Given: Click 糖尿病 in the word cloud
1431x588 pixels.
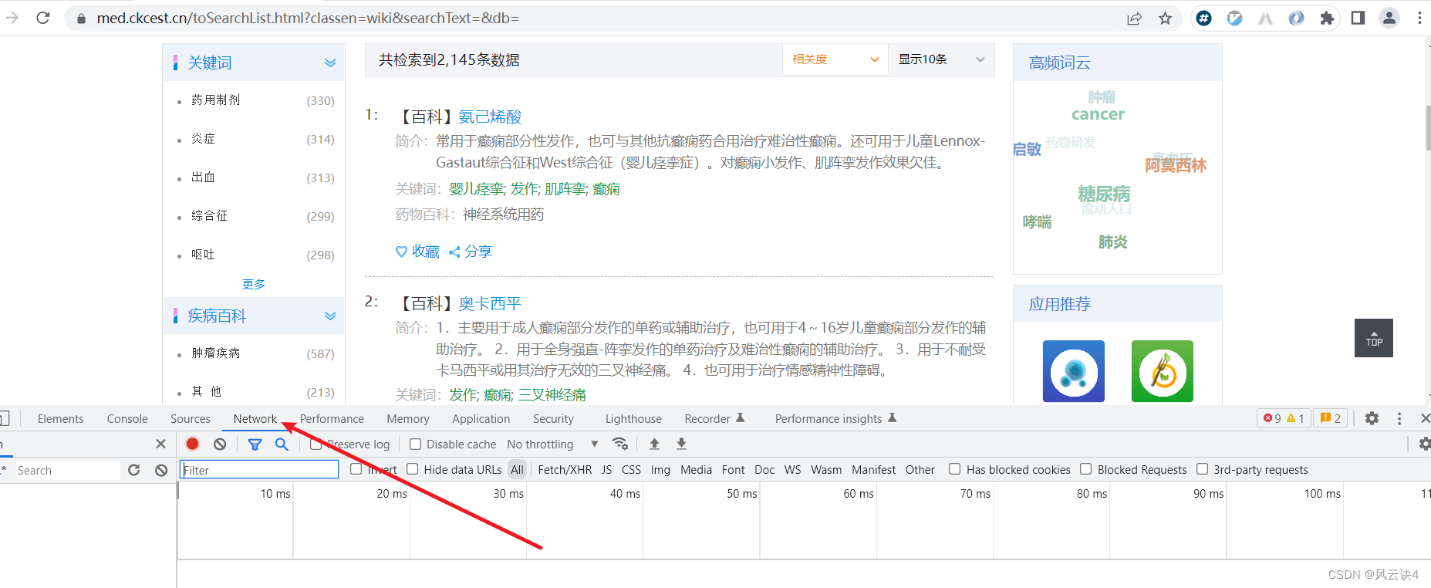Looking at the screenshot, I should 1104,194.
